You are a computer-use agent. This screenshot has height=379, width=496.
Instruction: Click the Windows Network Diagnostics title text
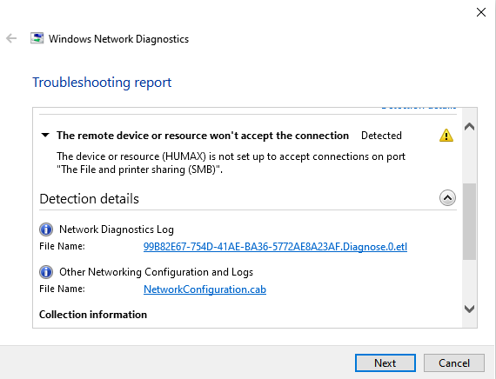(118, 39)
